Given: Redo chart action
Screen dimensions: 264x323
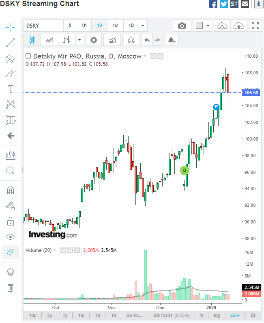Looking at the screenshot, I should pos(157,40).
